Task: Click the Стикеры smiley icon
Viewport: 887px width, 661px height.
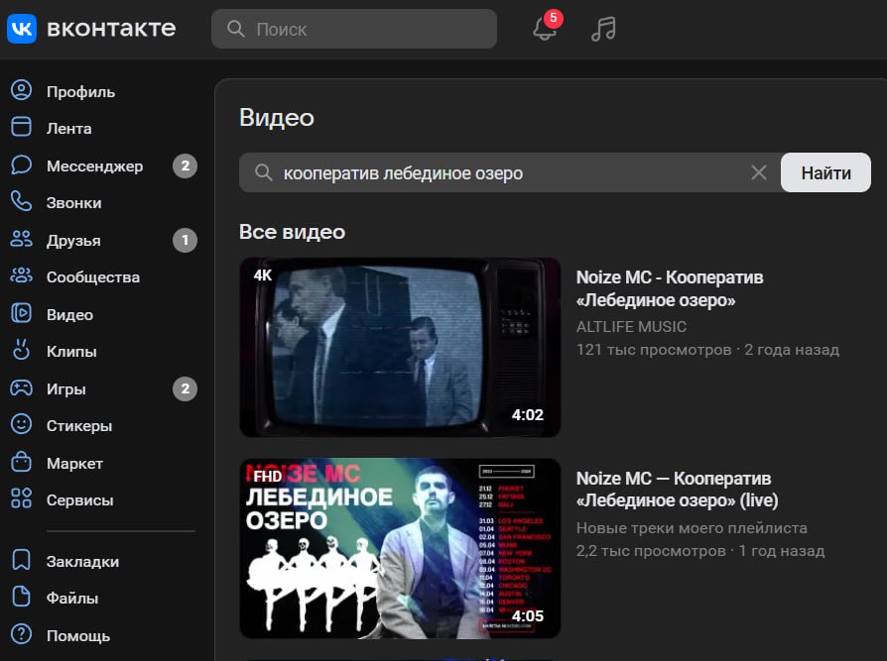Action: (x=22, y=424)
